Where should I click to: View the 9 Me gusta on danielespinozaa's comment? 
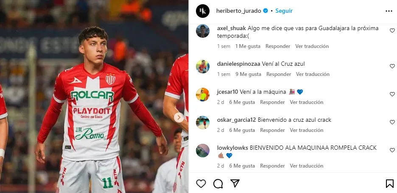[x=248, y=74]
